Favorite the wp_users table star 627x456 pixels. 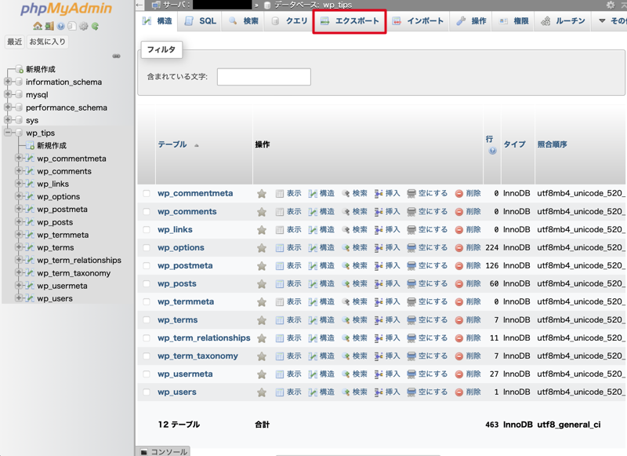tap(262, 392)
